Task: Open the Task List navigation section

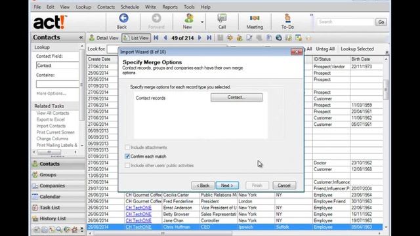Action: (58, 208)
